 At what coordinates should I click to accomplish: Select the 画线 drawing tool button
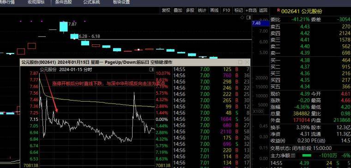click(x=214, y=10)
